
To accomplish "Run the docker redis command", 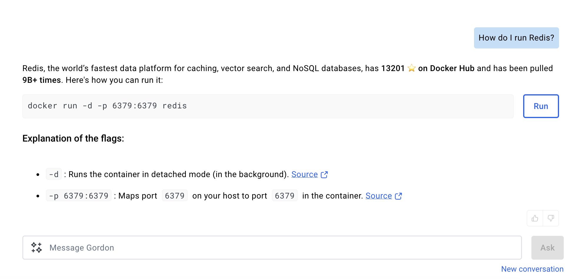I will coord(541,106).
